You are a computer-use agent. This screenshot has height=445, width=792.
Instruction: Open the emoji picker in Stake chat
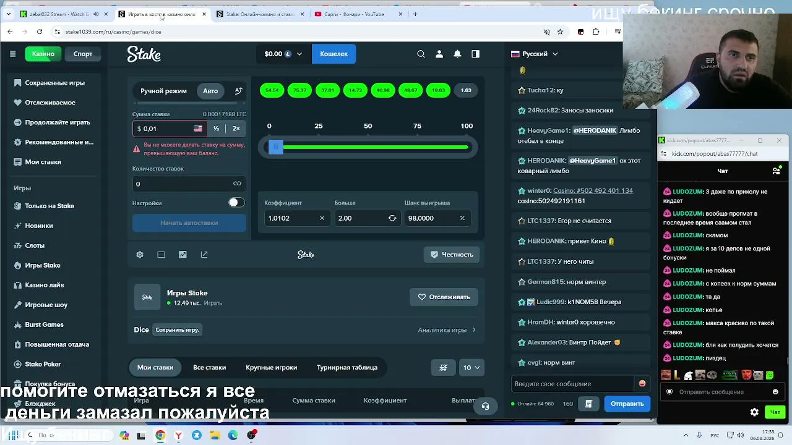point(642,384)
